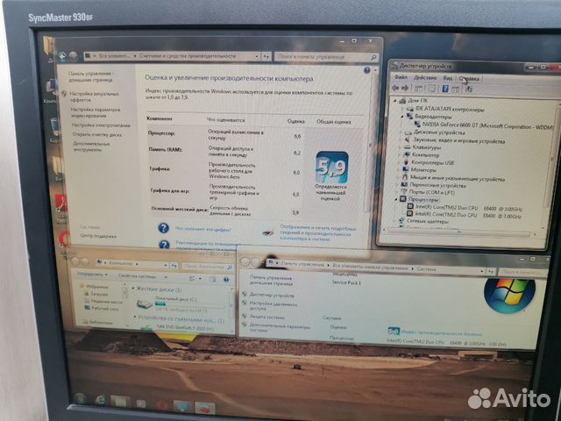Open Настройка параметров индексирования link
The image size is (561, 421).
pos(96,112)
